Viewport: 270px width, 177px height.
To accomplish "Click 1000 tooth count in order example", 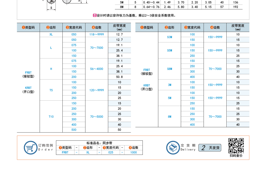I will tap(133, 152).
